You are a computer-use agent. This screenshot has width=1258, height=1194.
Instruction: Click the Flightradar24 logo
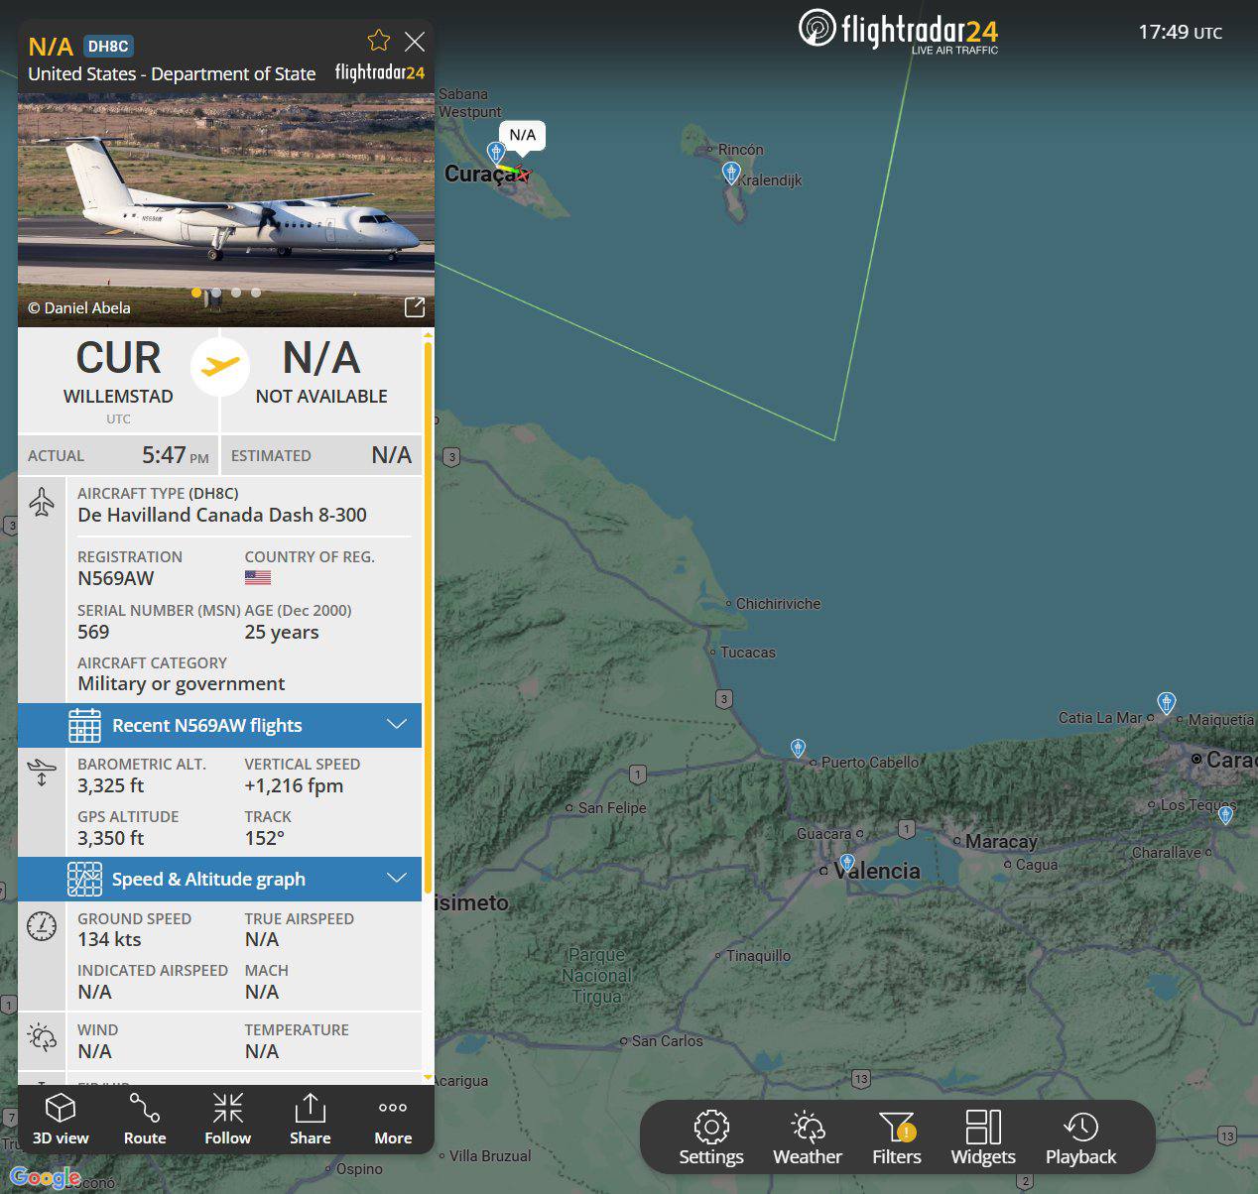click(x=899, y=31)
